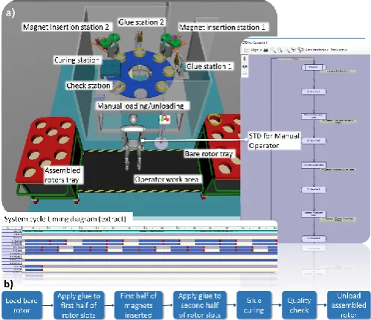Open the Align dropdown in STD toolbar
371x320 pixels.
point(256,50)
